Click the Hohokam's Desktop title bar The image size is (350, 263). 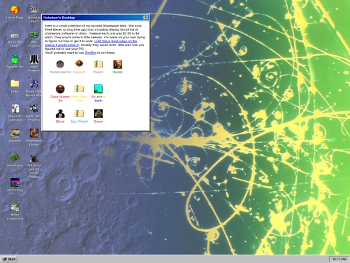click(95, 18)
